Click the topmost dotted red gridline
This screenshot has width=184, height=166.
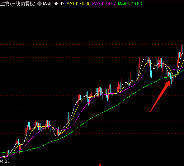(92, 19)
